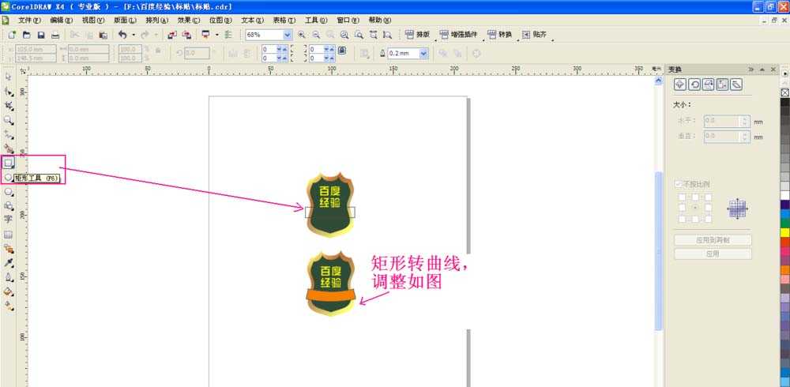Click the Print icon in the toolbar
The width and height of the screenshot is (790, 387).
pyautogui.click(x=55, y=35)
